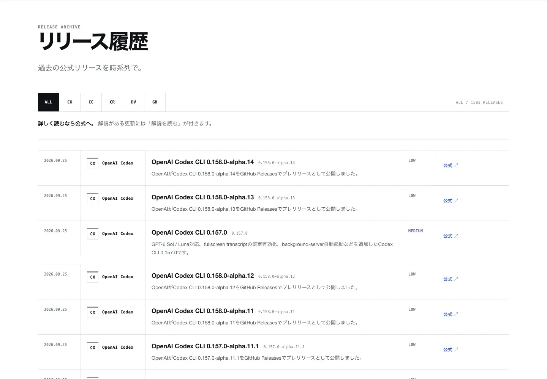Open the 公式 link for 0.158.0-alpha.13
Image resolution: width=547 pixels, height=379 pixels.
[451, 201]
